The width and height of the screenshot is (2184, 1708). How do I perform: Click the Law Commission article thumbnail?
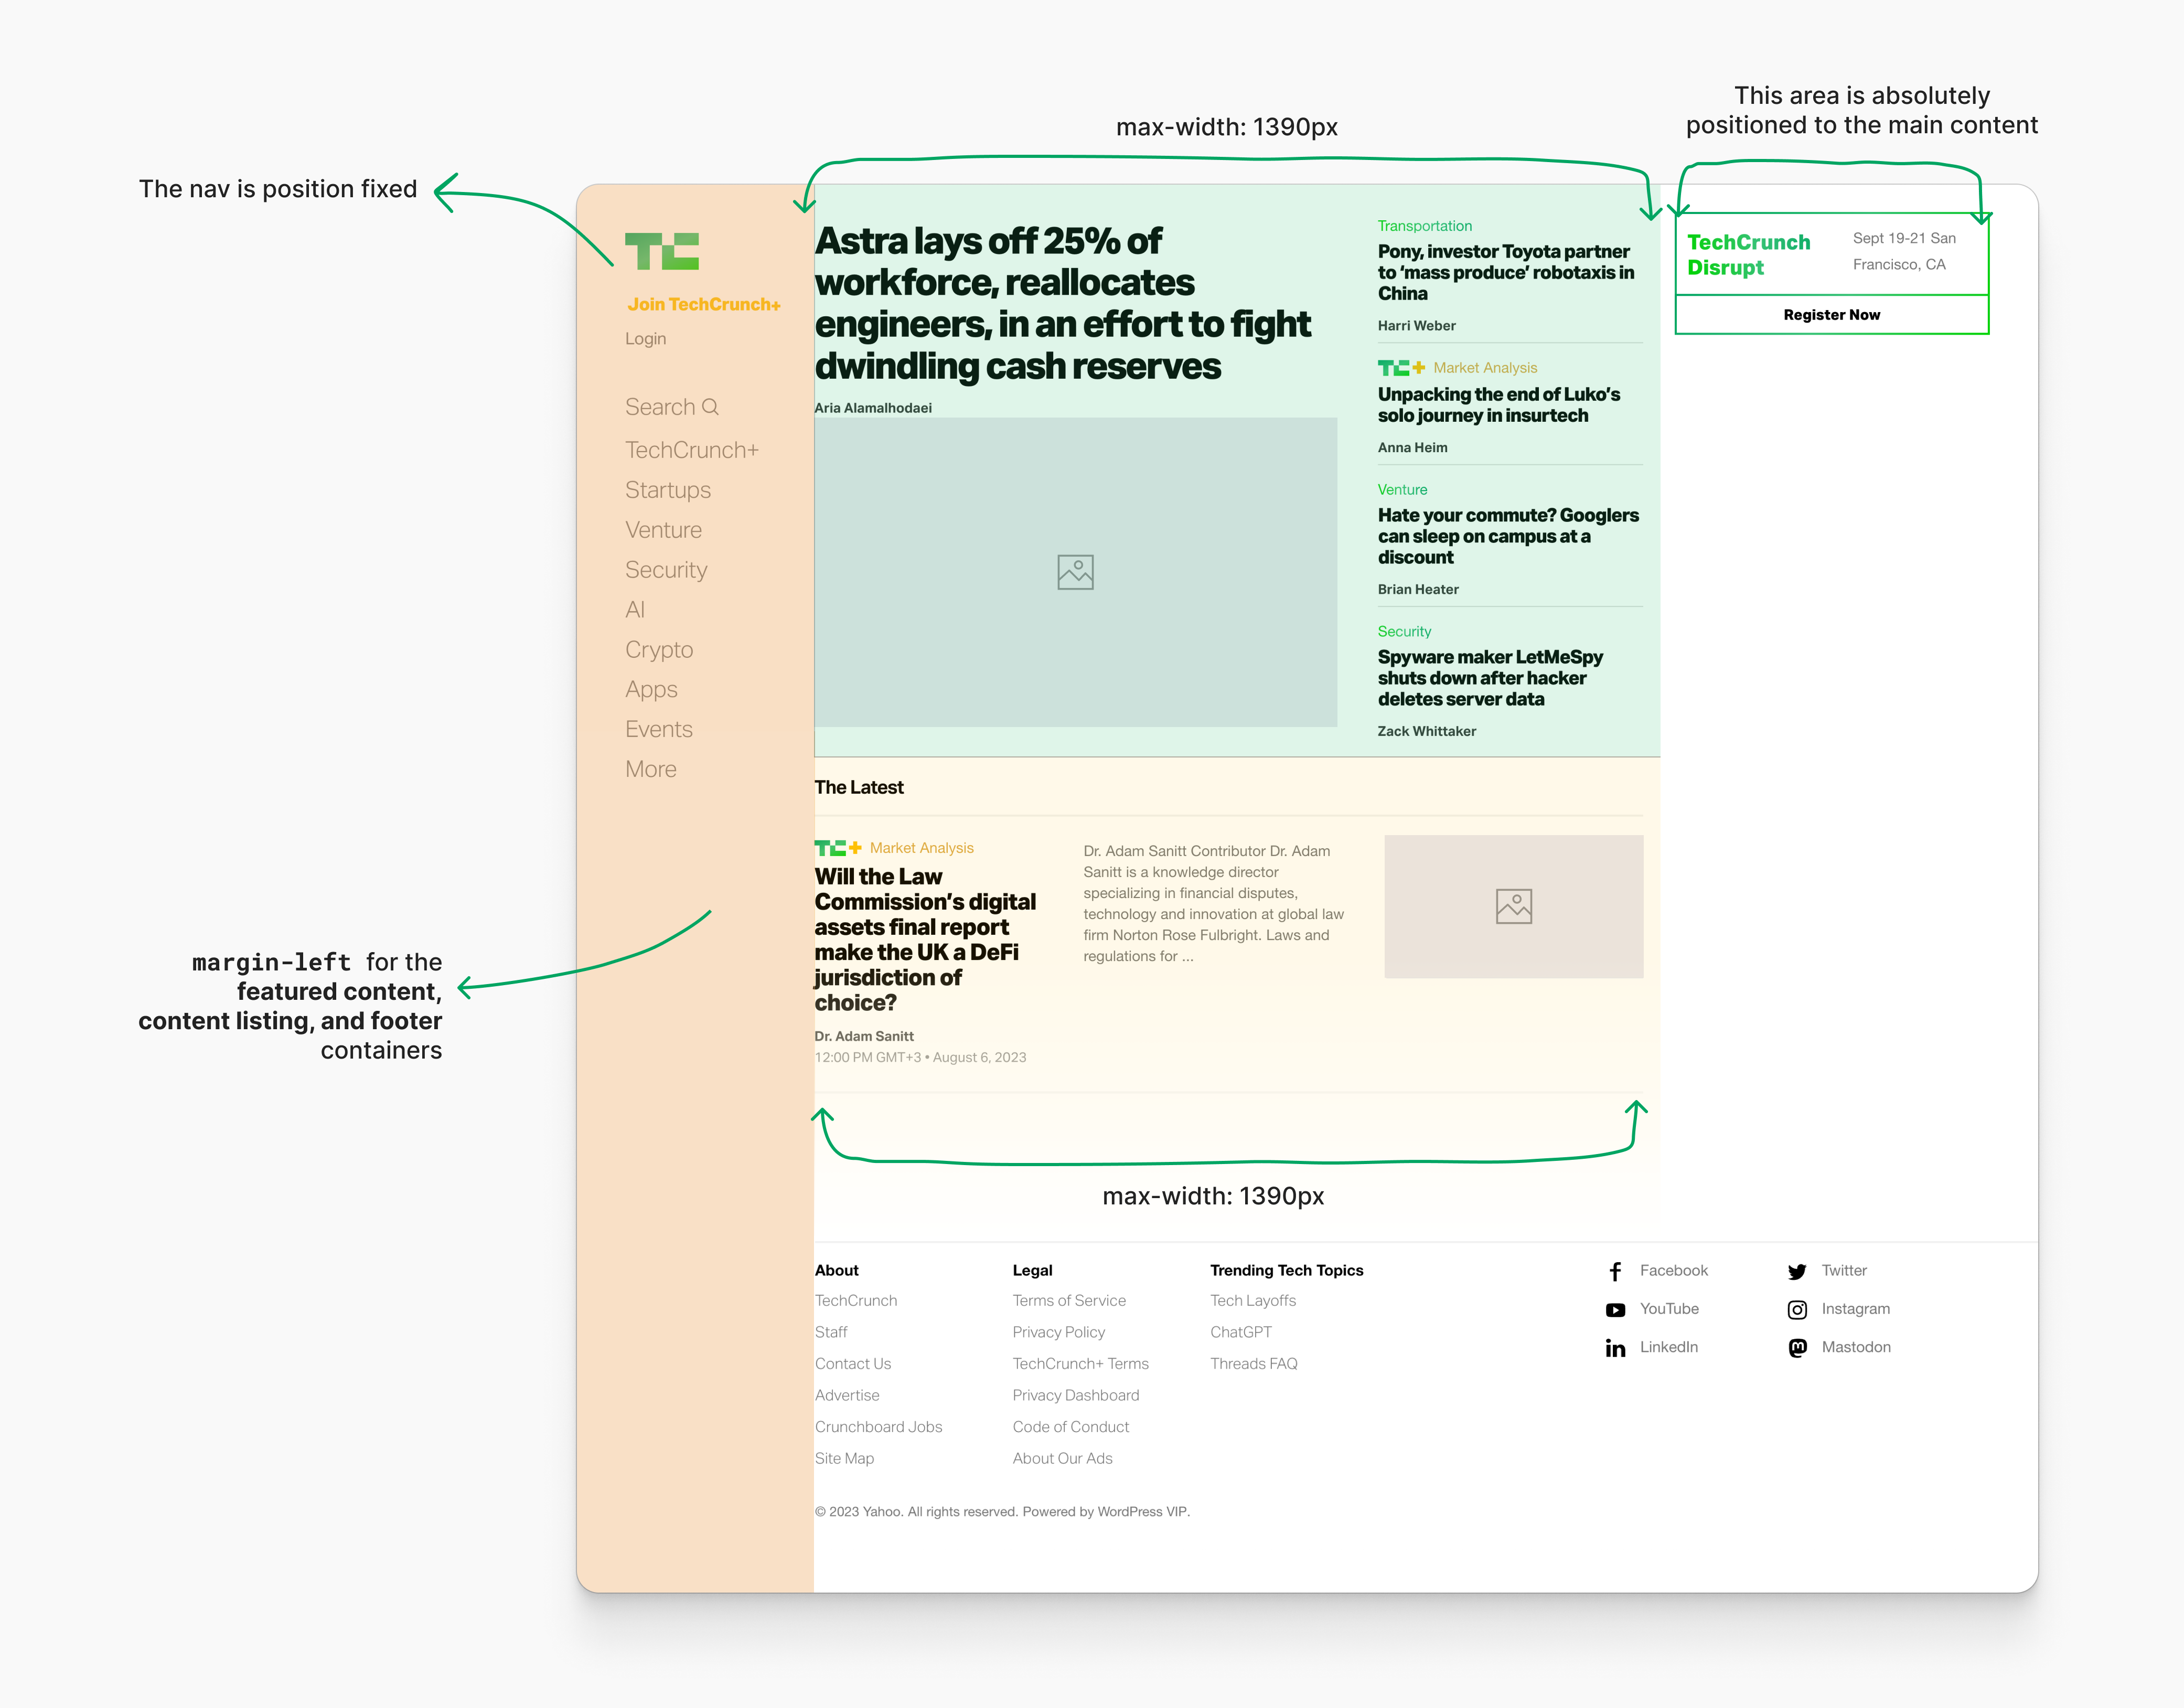[x=1513, y=906]
